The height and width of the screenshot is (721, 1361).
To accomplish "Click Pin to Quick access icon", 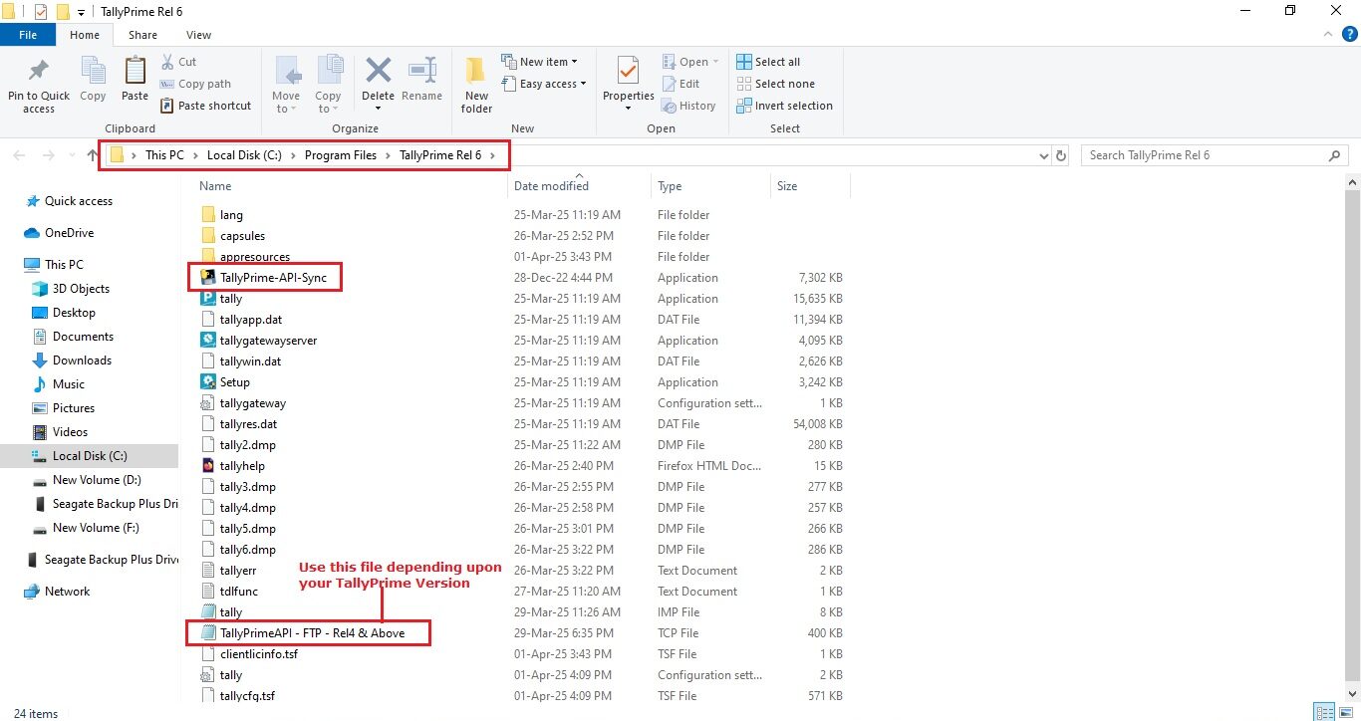I will click(x=39, y=71).
